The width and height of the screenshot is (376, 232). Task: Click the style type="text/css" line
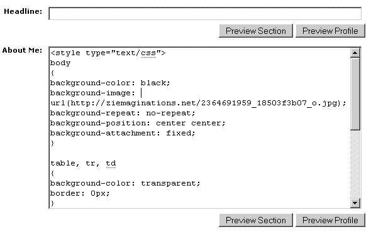pyautogui.click(x=108, y=53)
